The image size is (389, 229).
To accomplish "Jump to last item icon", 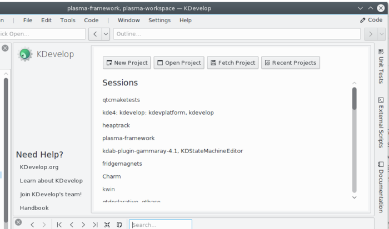I will click(x=95, y=225).
